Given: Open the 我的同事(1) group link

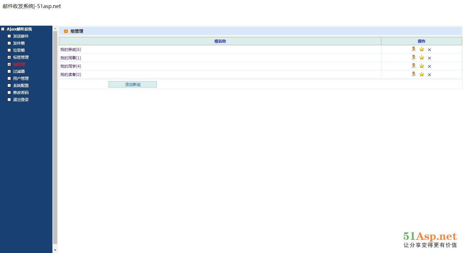Looking at the screenshot, I should click(x=71, y=58).
